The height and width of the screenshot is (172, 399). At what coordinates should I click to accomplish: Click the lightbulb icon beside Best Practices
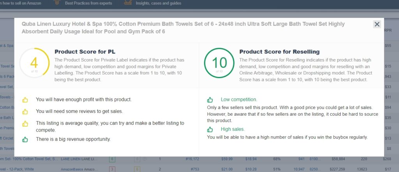coord(58,3)
